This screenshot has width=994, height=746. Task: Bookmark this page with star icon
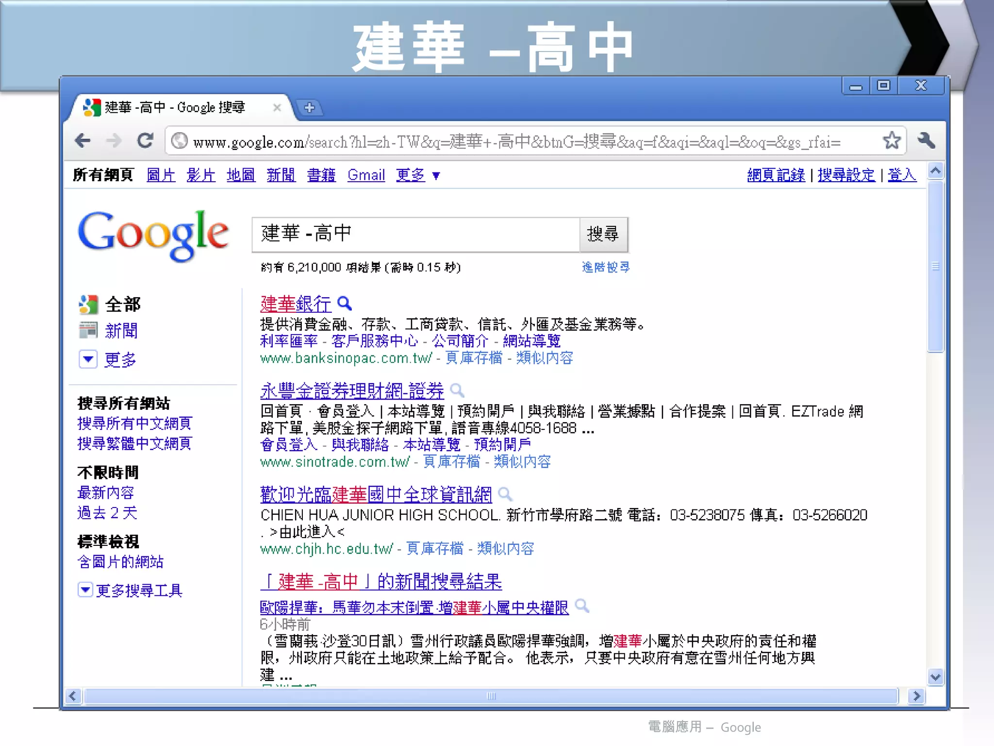892,141
